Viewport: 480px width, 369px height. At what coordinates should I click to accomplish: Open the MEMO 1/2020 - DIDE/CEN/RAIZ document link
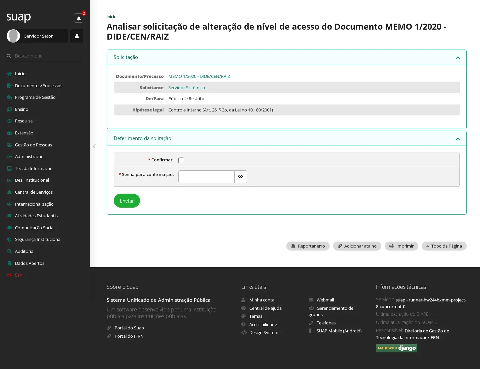pos(199,76)
